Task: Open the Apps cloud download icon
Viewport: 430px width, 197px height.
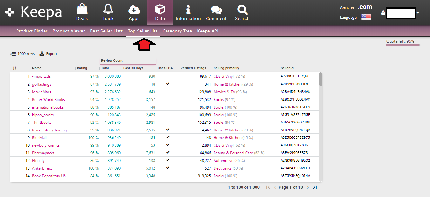Action: [134, 10]
